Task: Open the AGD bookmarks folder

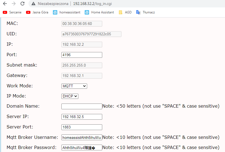Action: coord(125,12)
